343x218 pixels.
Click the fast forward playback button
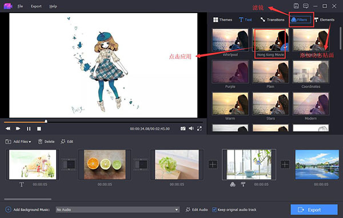[x=18, y=129]
